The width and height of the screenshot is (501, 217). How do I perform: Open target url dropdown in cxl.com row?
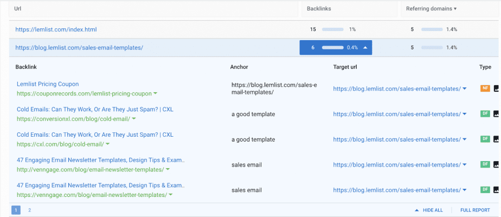pos(465,139)
